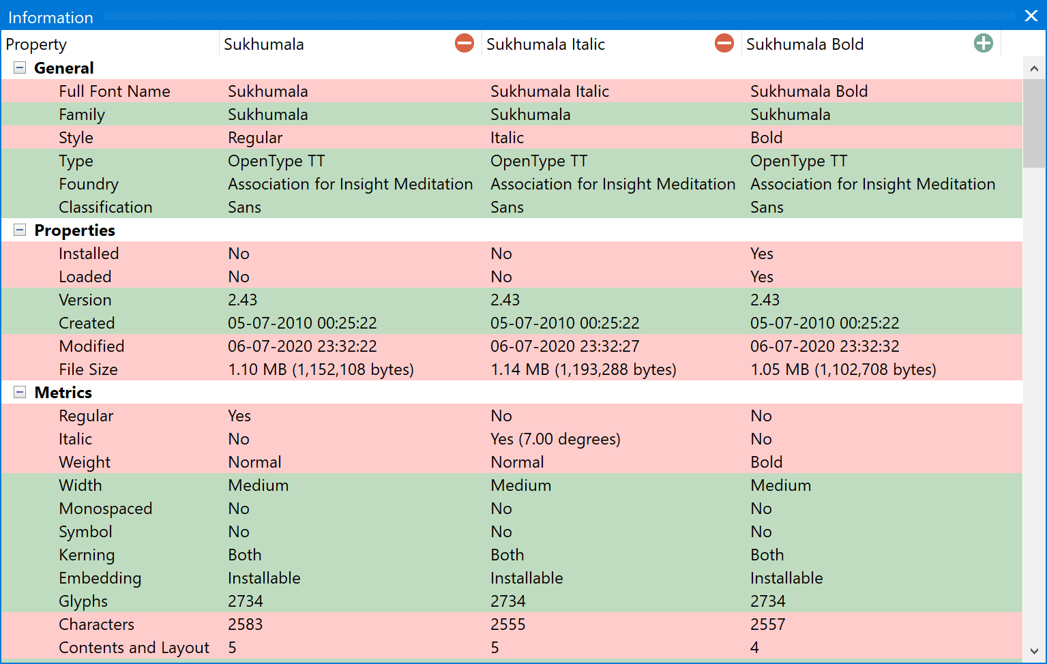This screenshot has width=1047, height=664.
Task: Select the Style row label
Action: (x=76, y=138)
